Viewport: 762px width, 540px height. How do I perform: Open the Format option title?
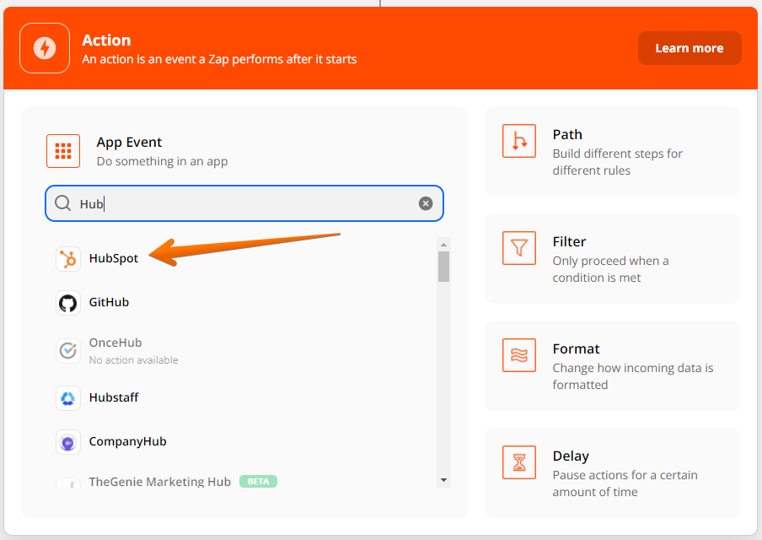click(x=576, y=348)
